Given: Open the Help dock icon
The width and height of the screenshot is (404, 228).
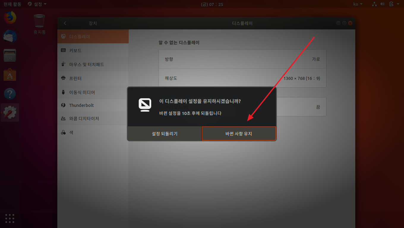Looking at the screenshot, I should point(10,94).
